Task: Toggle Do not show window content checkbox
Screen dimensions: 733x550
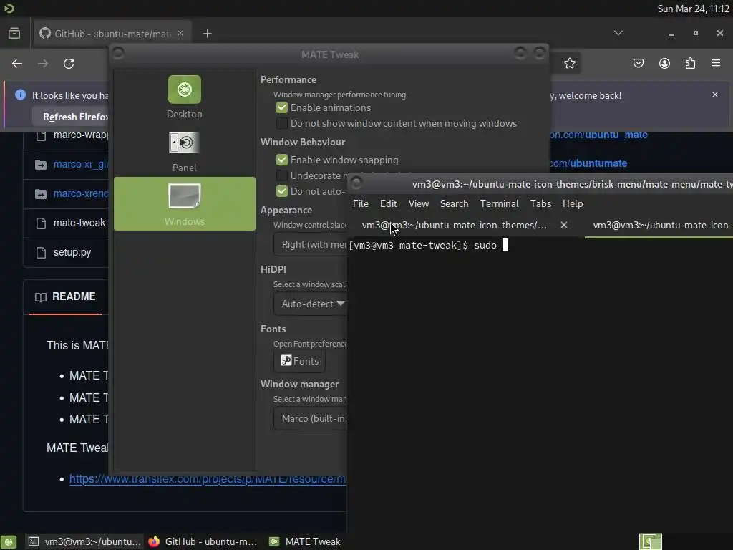Action: [282, 123]
